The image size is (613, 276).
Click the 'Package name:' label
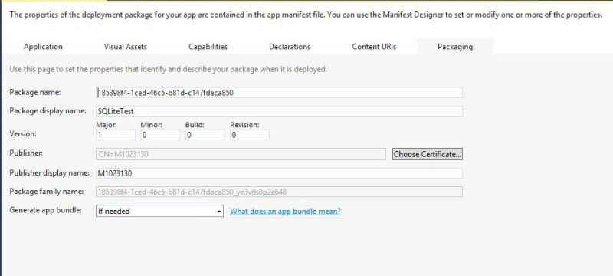coord(34,92)
